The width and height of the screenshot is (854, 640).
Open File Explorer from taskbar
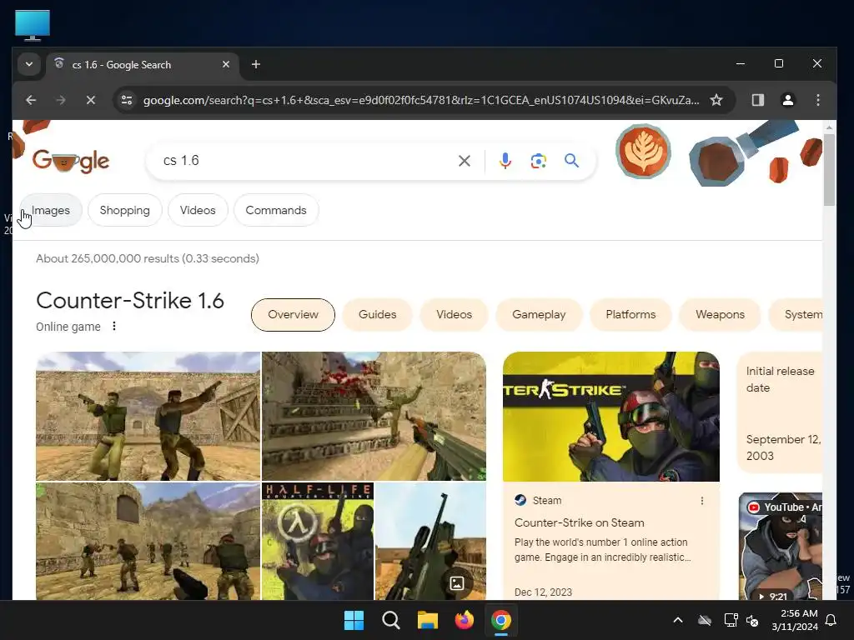coord(428,620)
